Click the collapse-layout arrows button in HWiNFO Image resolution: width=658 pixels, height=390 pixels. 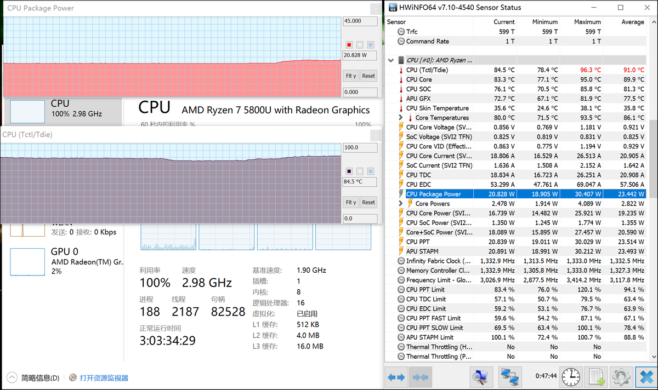click(421, 377)
